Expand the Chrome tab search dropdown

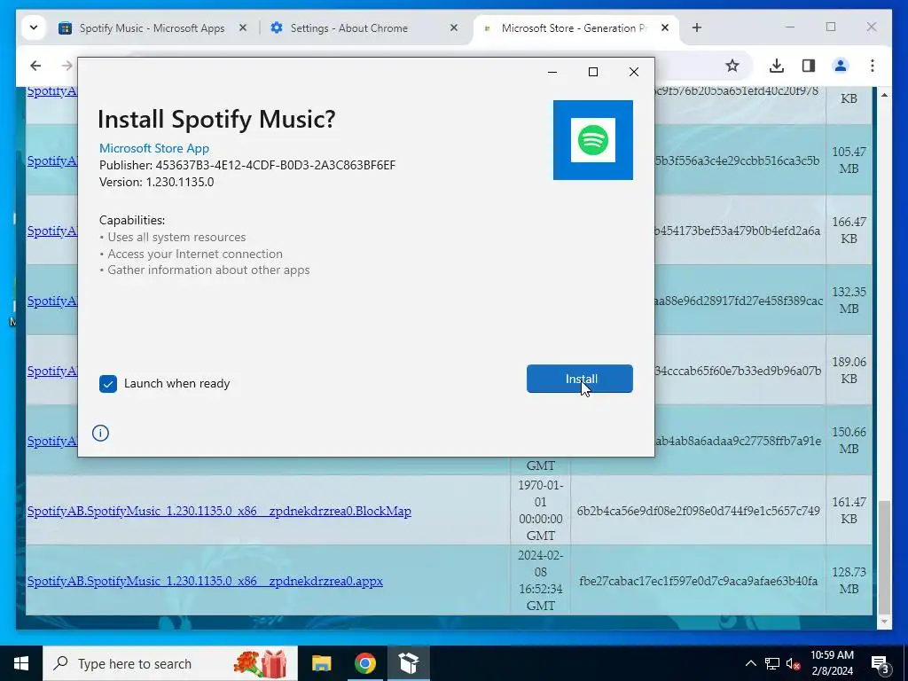34,27
